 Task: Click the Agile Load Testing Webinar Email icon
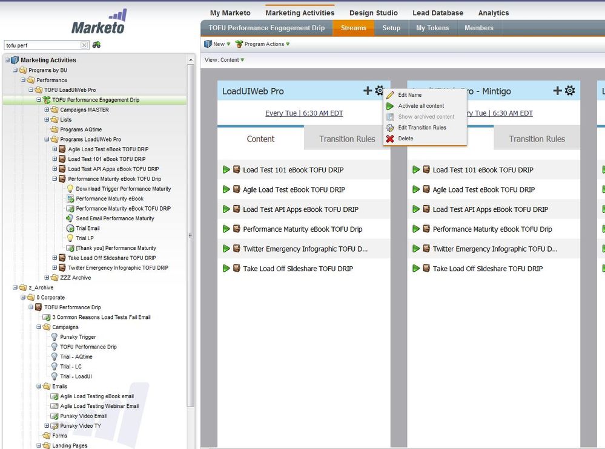(x=55, y=406)
